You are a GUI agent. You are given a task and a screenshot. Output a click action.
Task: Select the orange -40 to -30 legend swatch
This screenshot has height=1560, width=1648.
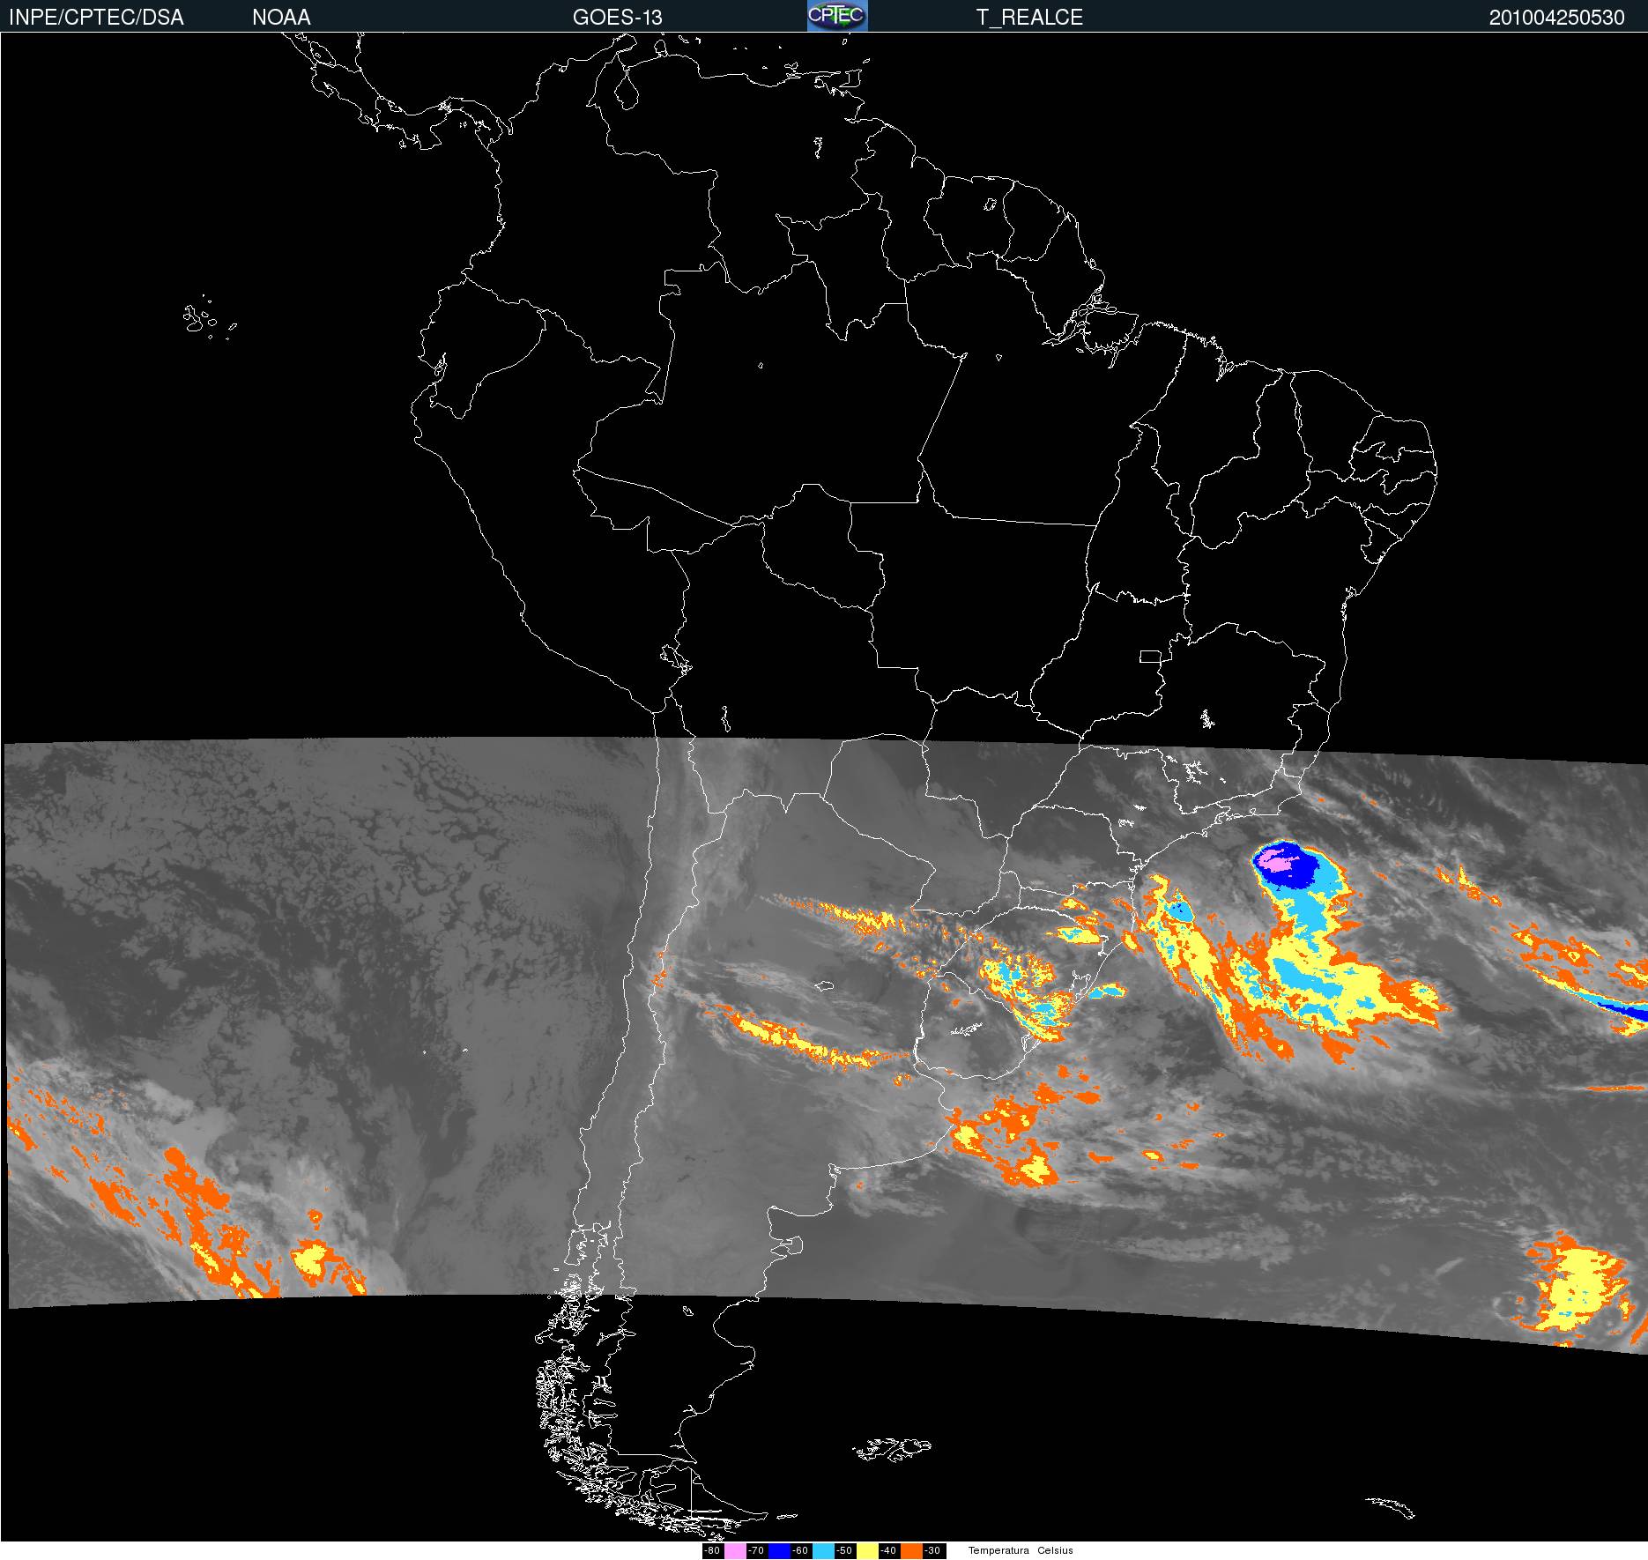pyautogui.click(x=911, y=1551)
